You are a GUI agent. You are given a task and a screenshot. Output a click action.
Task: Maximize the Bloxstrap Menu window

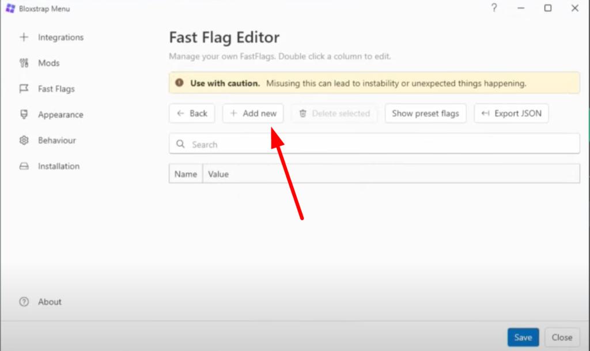pyautogui.click(x=548, y=8)
